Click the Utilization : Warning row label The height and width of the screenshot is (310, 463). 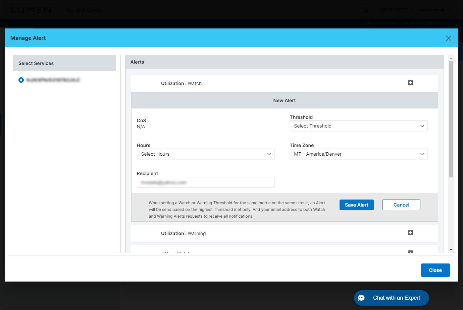(183, 233)
